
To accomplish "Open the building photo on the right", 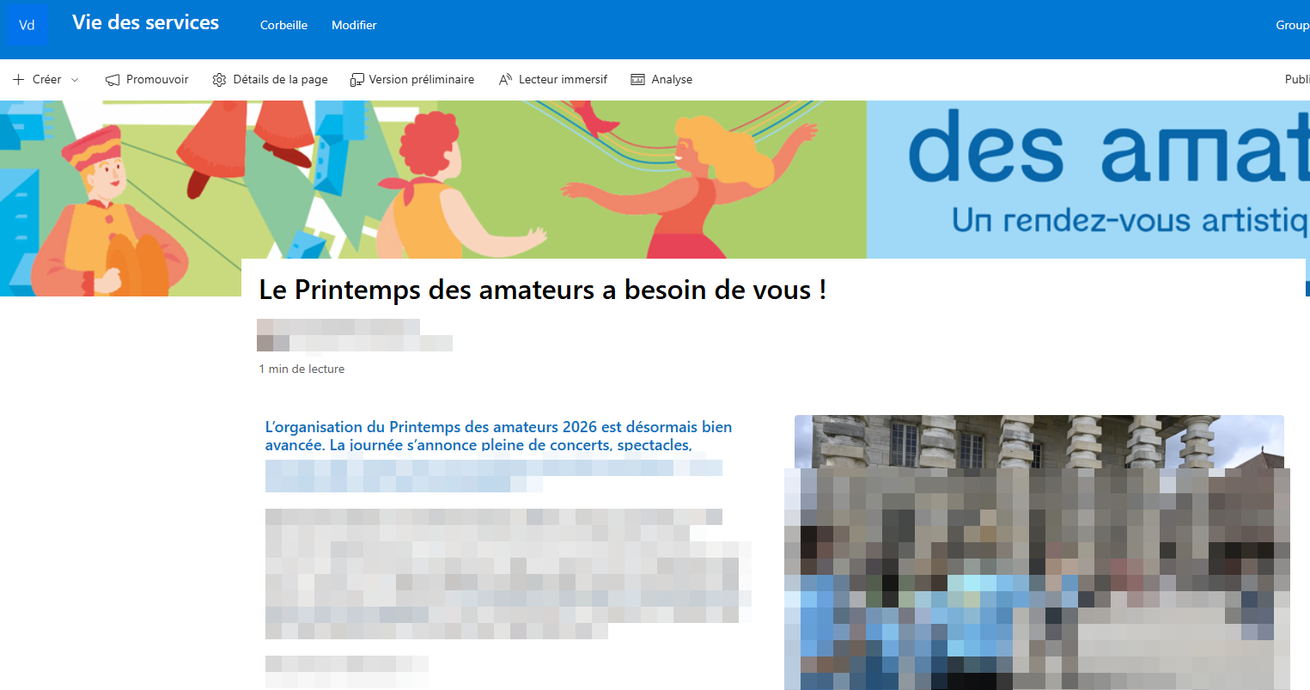I will 1039,553.
